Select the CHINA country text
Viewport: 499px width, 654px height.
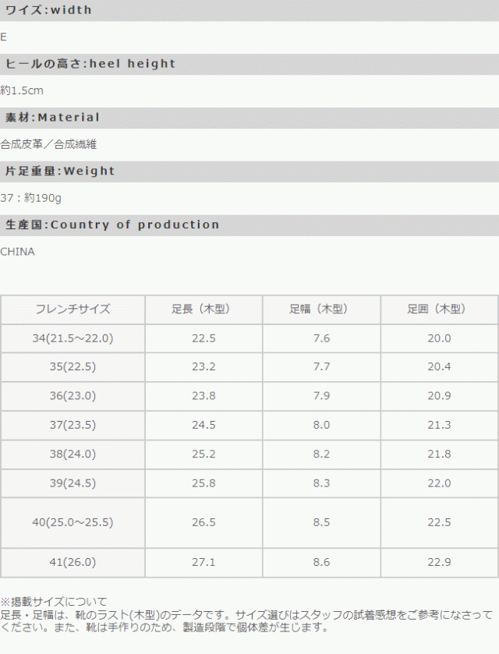pos(17,252)
